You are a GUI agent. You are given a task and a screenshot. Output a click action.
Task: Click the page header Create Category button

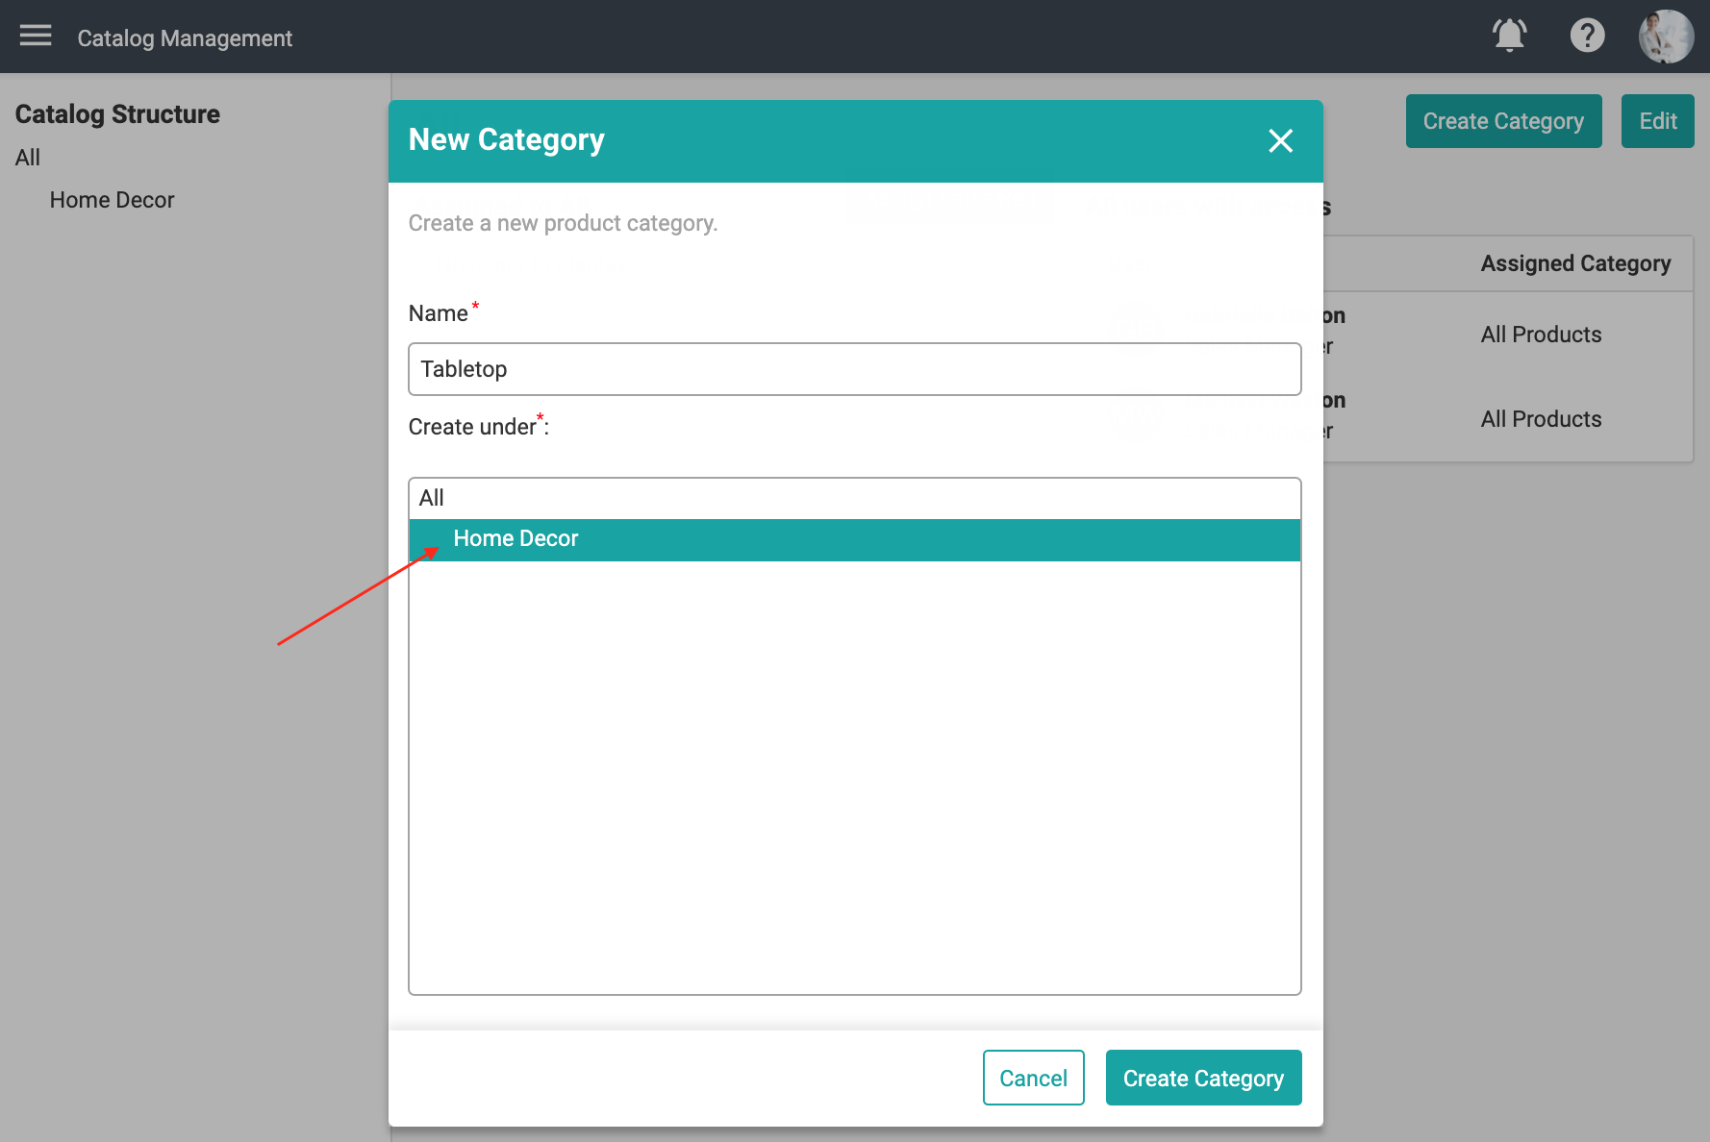(1503, 121)
